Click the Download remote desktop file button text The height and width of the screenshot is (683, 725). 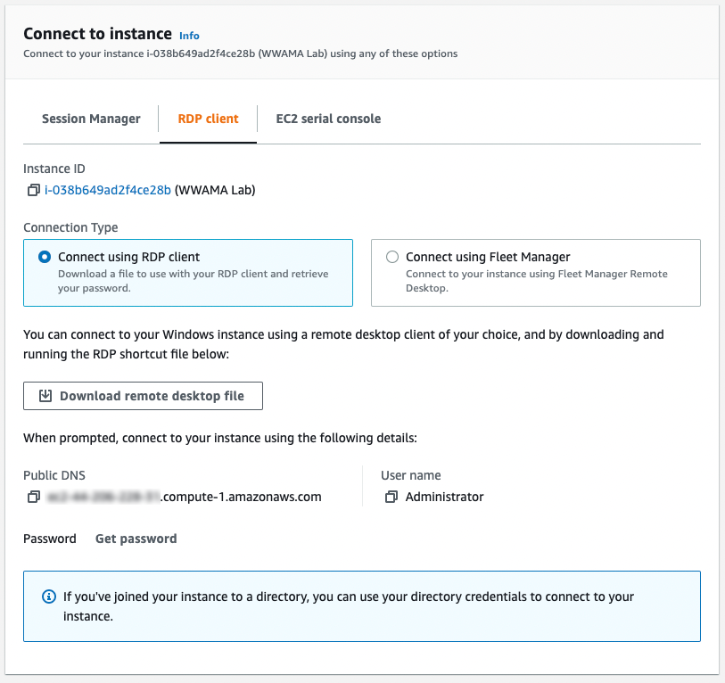coord(152,396)
